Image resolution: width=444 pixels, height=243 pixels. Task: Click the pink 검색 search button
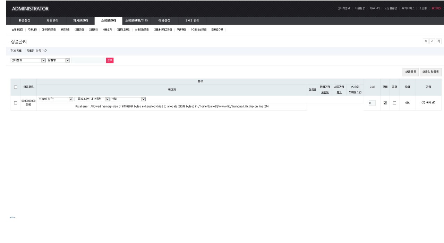(110, 60)
